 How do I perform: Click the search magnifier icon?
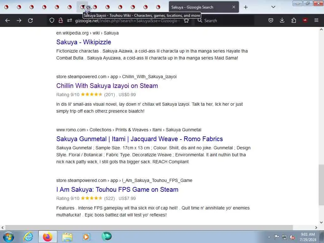pos(200,21)
